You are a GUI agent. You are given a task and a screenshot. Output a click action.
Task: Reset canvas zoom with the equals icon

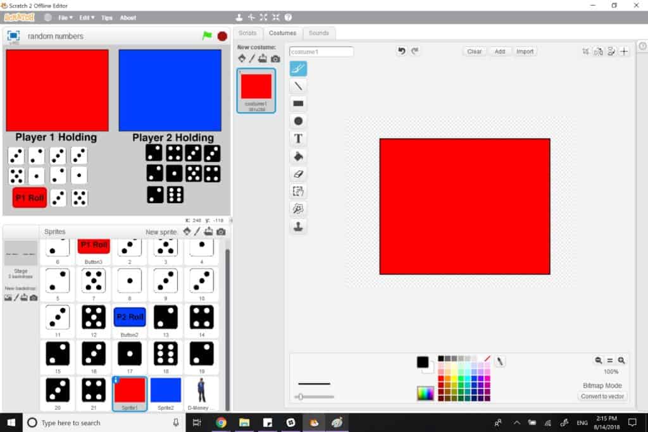click(610, 360)
